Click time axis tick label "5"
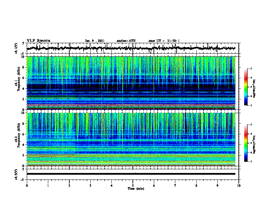Screen dimensions: 269x208 click(x=133, y=186)
